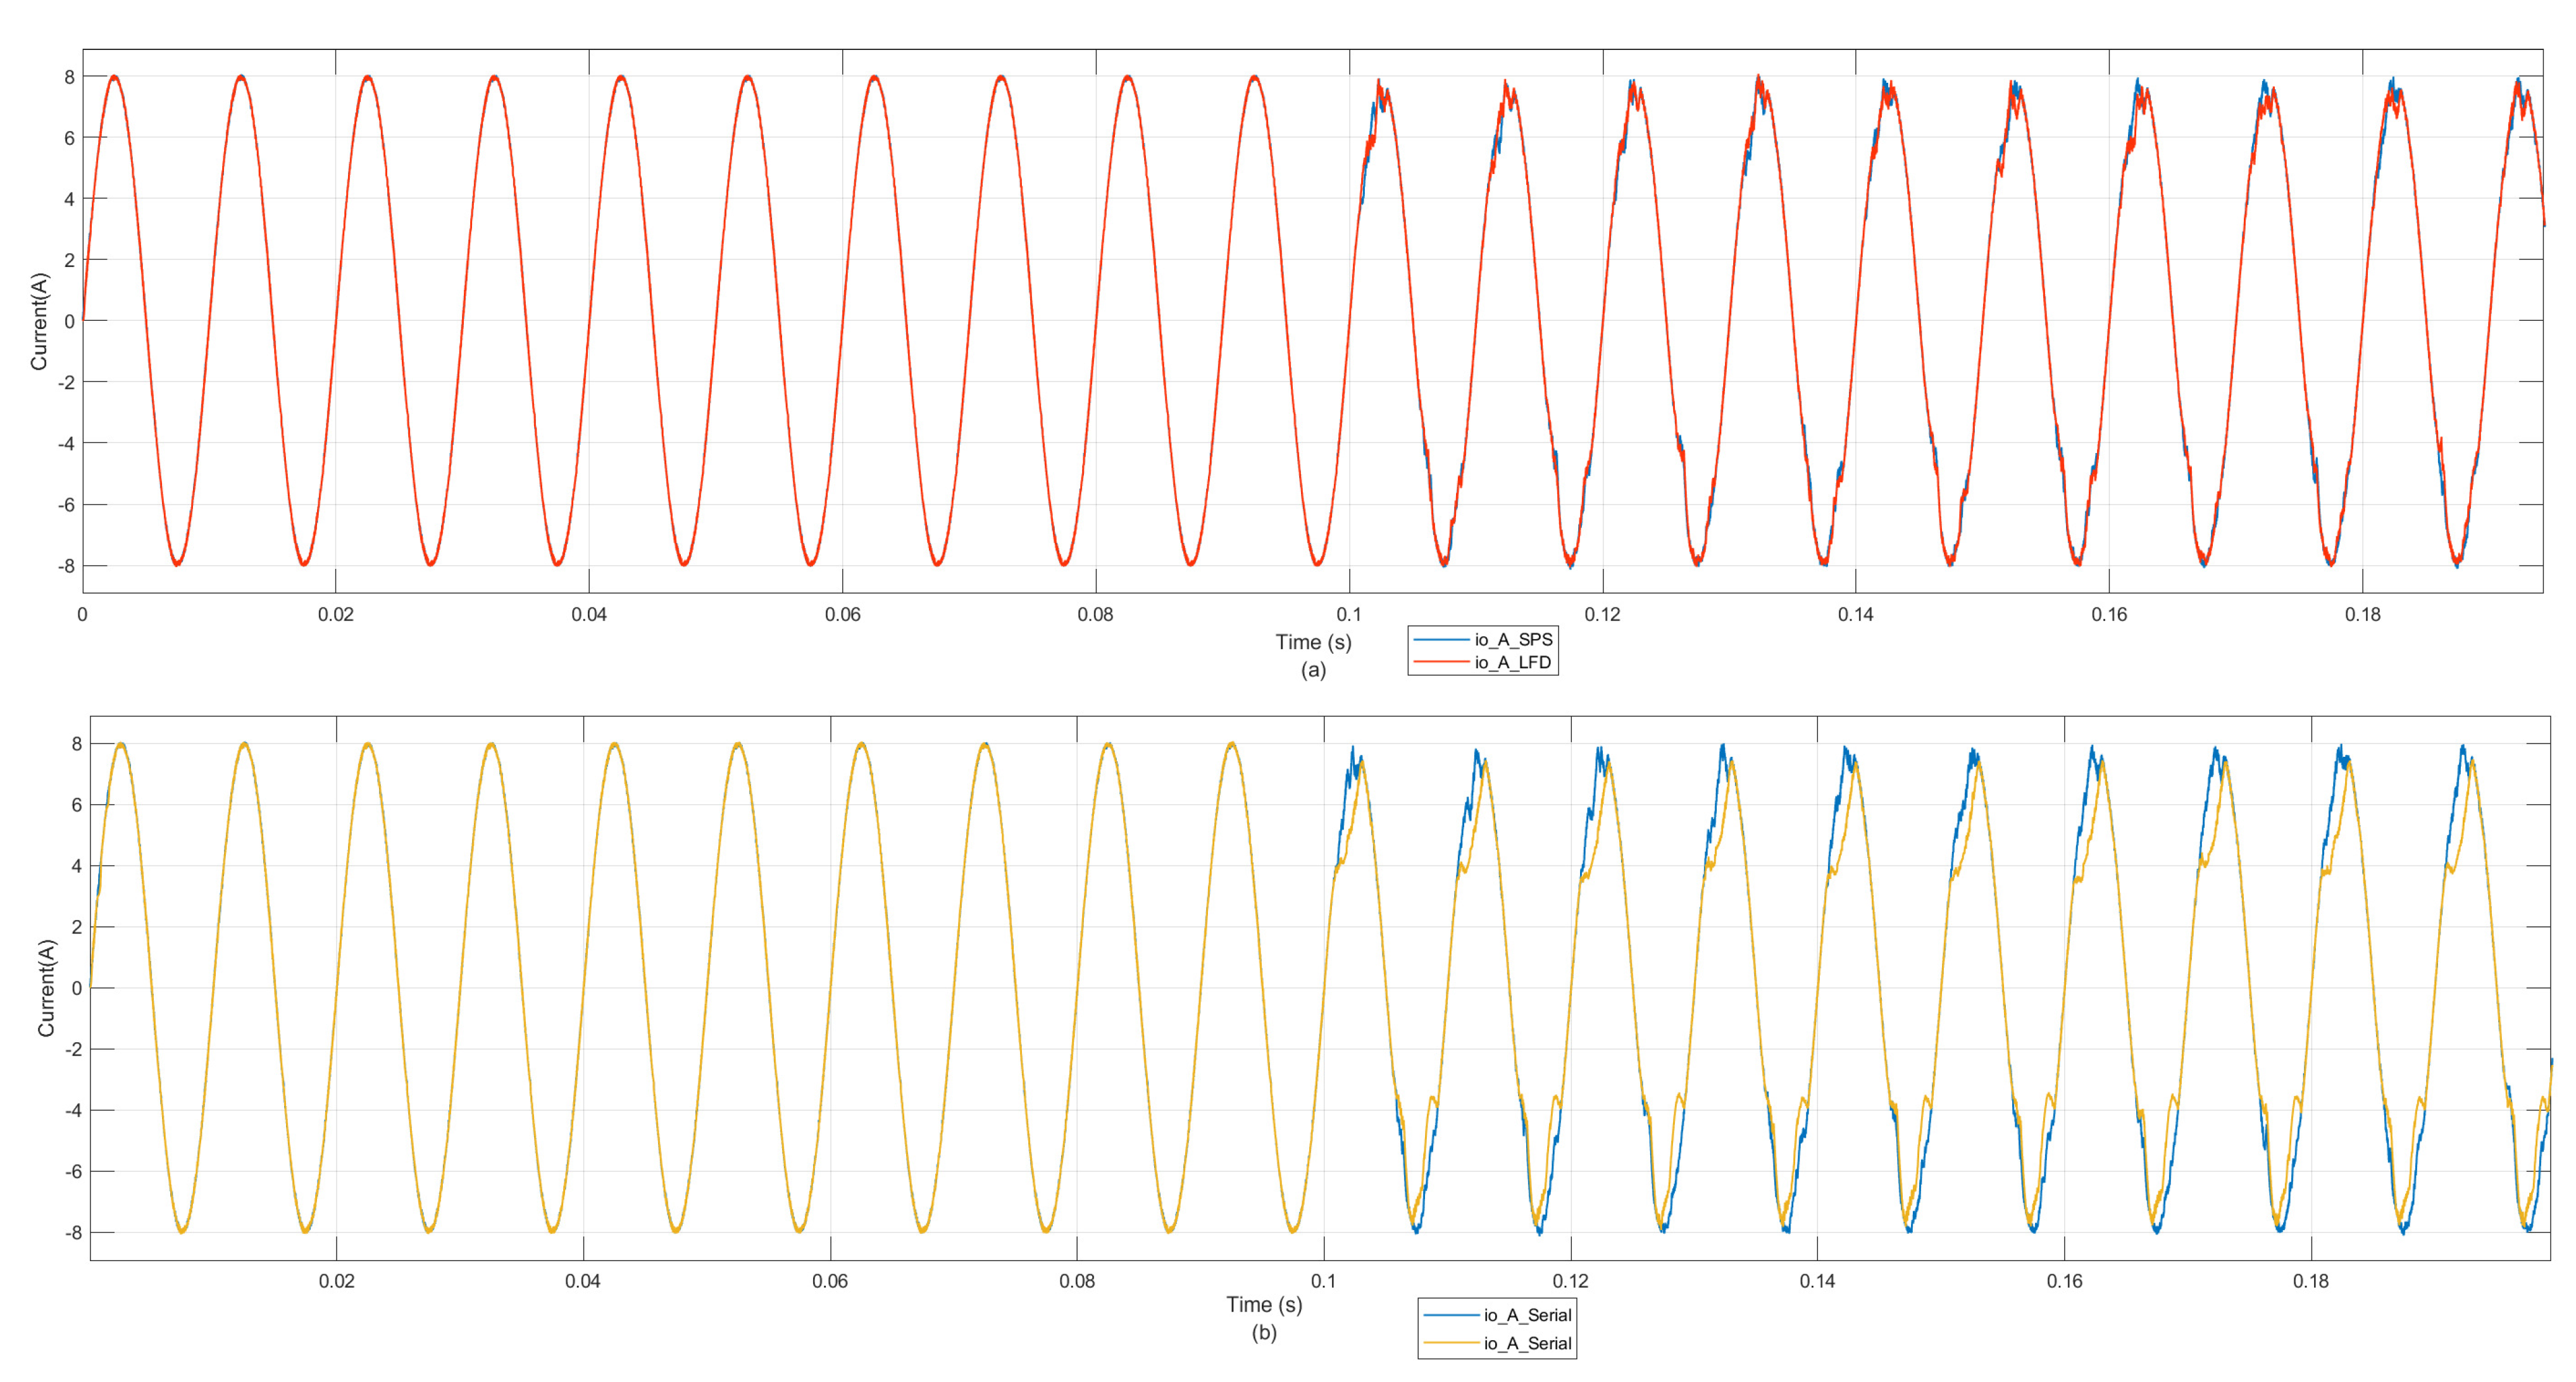Click the 0.04 x-axis tick in bottom plot
Viewport: 2576px width, 1382px height.
coord(583,1281)
